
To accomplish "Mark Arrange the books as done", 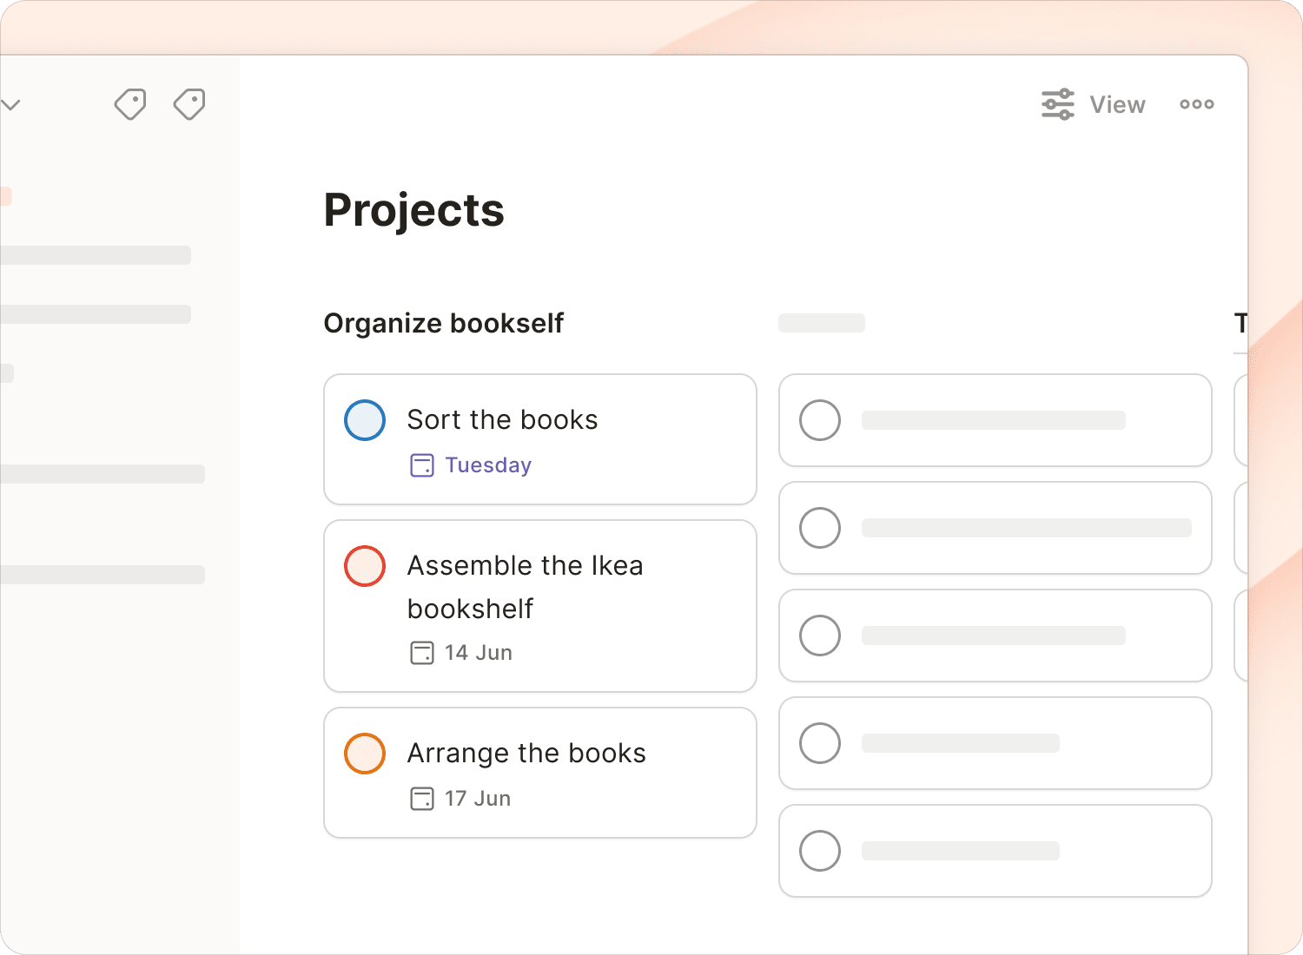I will 365,754.
